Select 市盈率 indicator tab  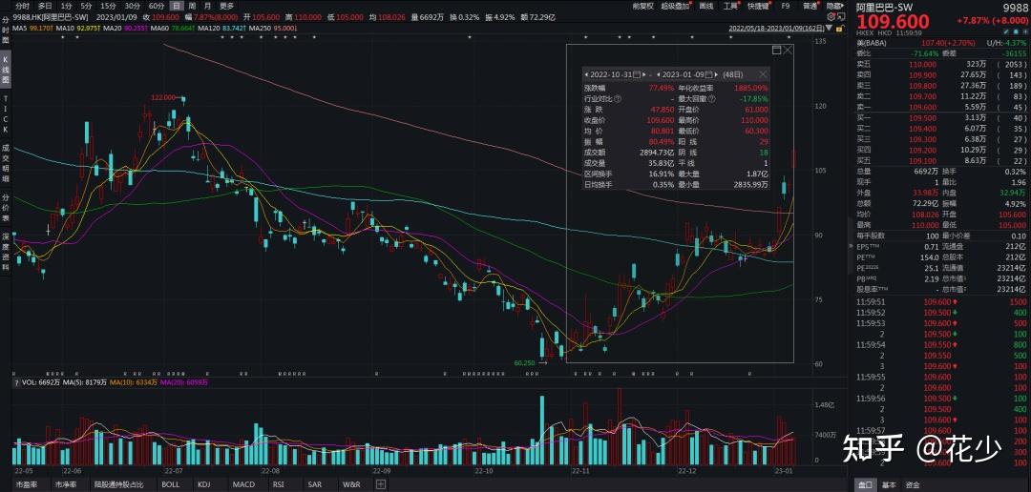pyautogui.click(x=27, y=484)
